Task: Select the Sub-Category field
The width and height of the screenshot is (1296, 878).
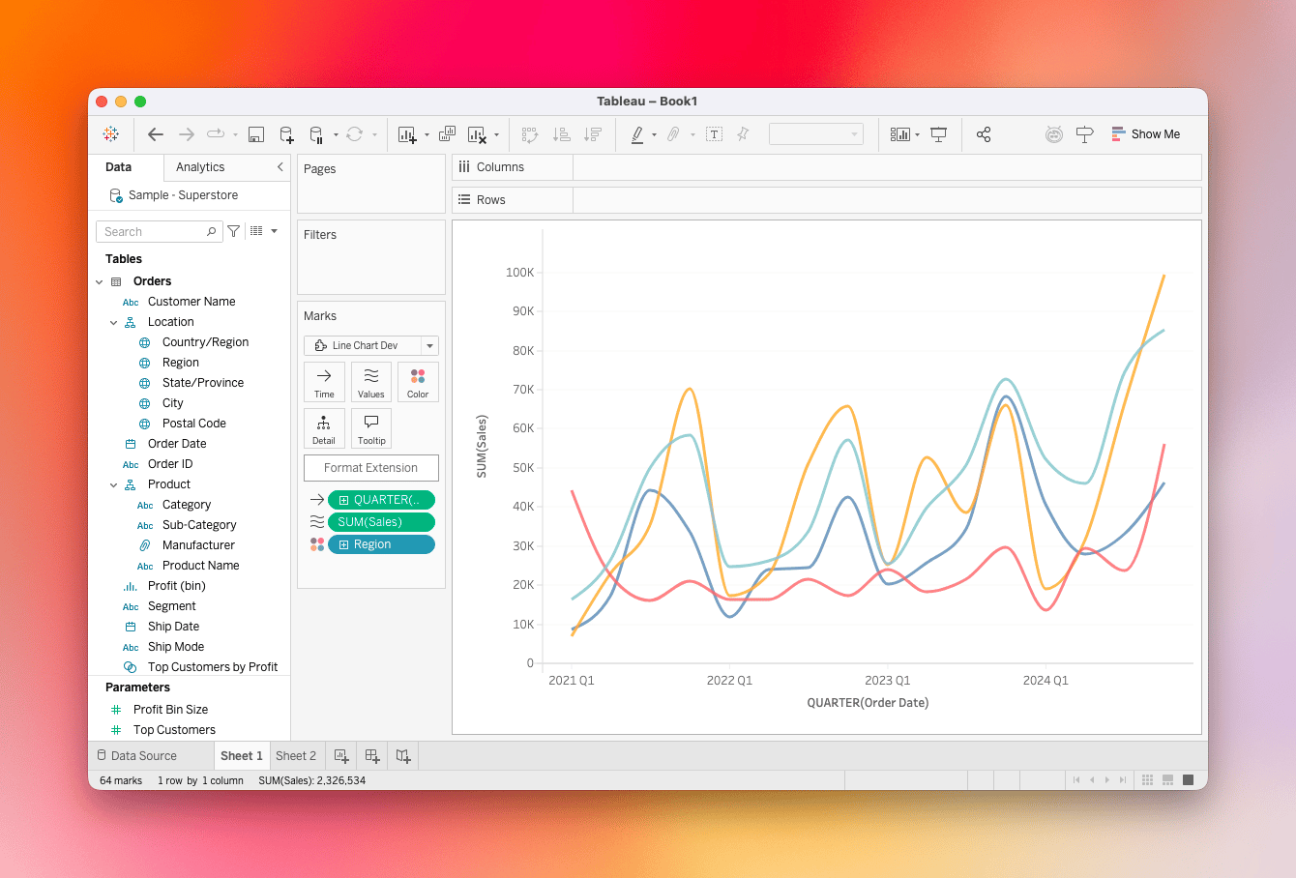Action: point(199,525)
